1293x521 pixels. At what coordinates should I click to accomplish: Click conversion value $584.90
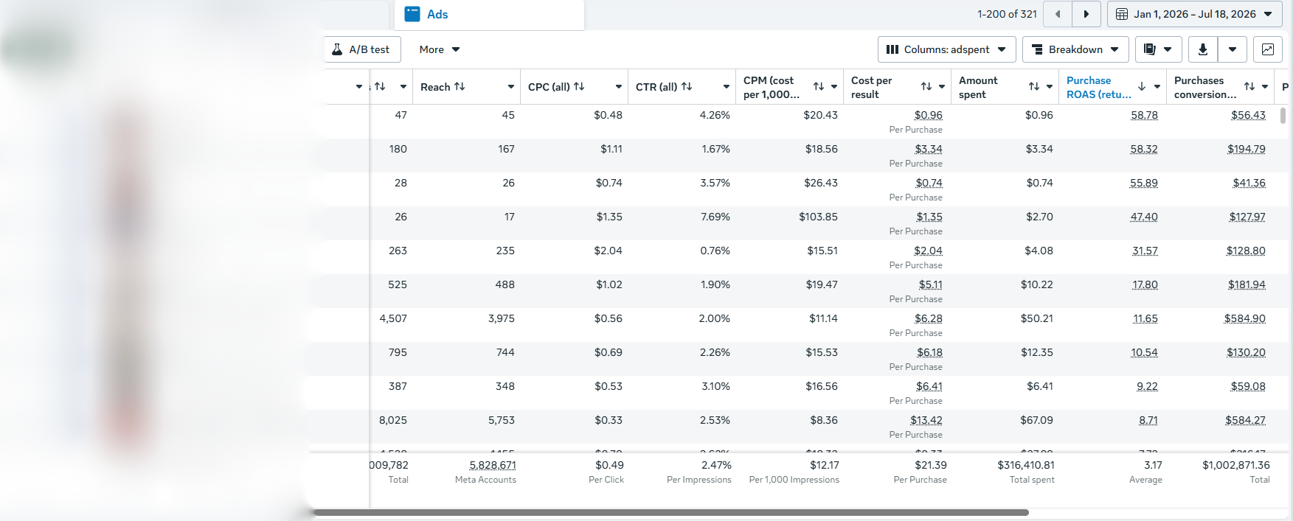click(1245, 318)
